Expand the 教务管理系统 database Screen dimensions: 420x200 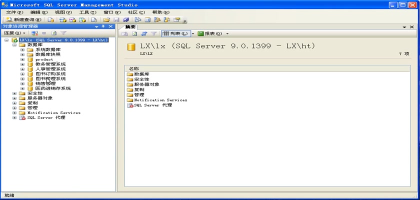tap(22, 64)
